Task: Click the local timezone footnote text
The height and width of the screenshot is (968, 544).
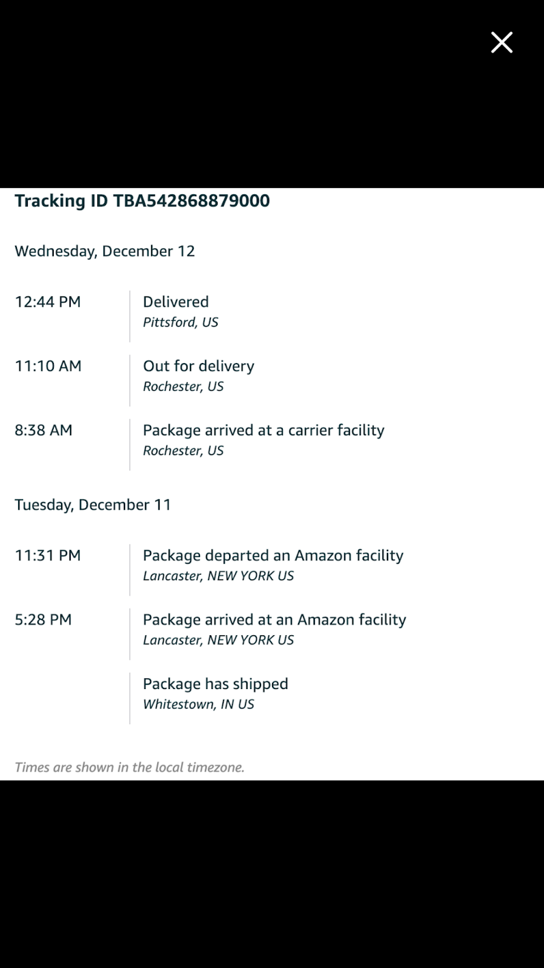Action: 129,767
